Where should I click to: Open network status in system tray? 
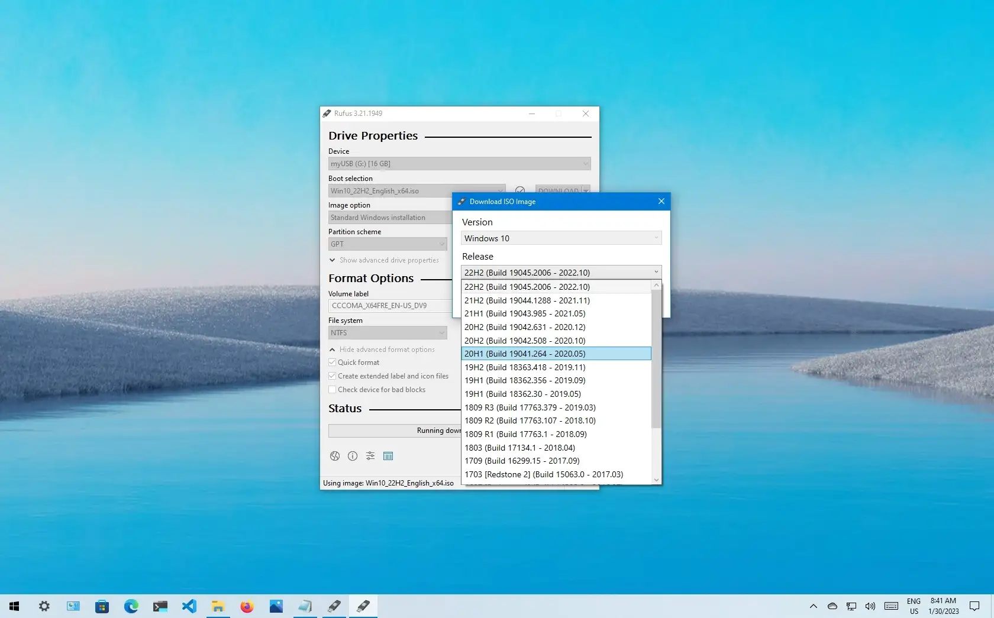[x=851, y=606]
